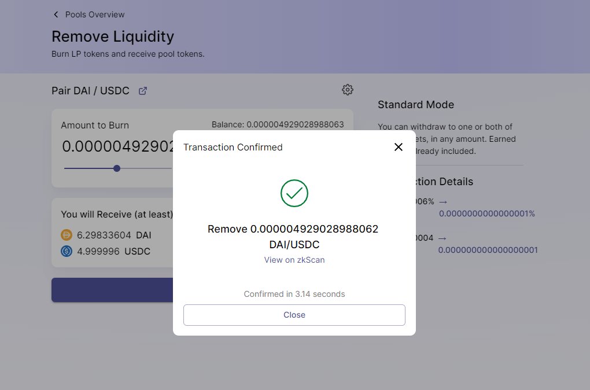This screenshot has width=590, height=390.
Task: Click the Transaction Confirmed title
Action: pos(233,147)
